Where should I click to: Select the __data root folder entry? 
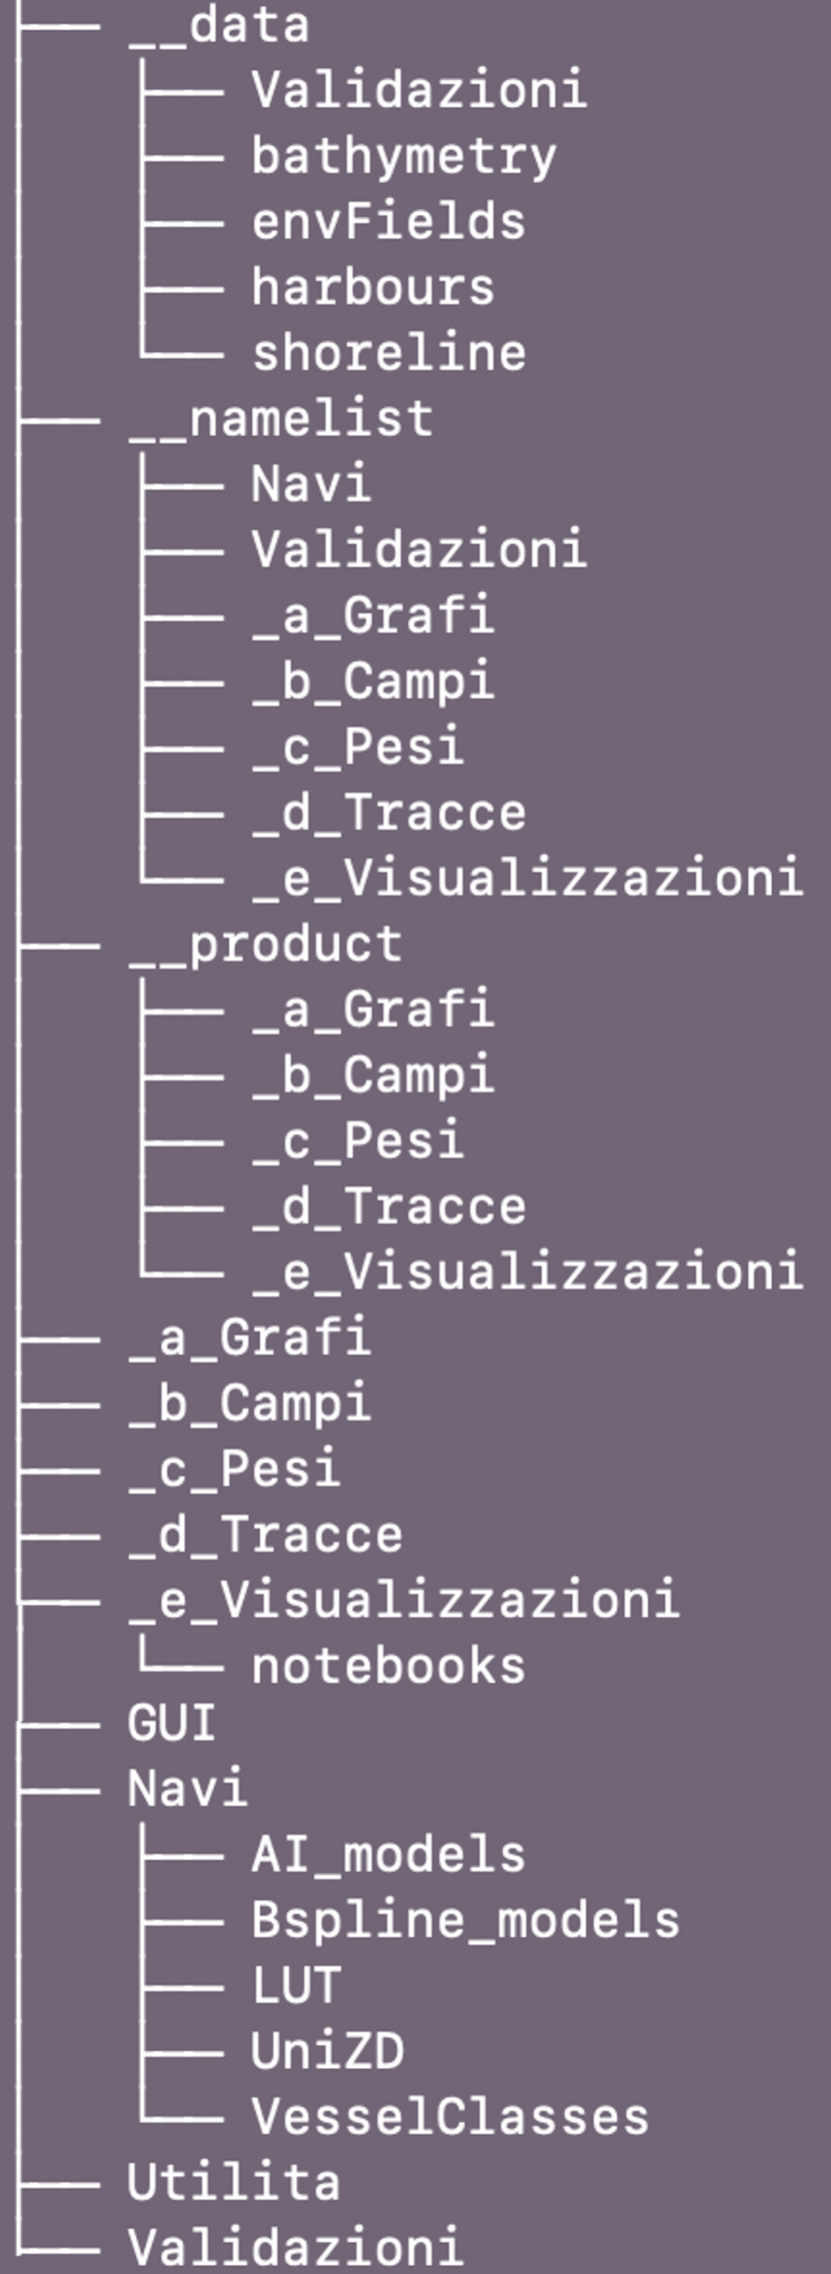218,26
